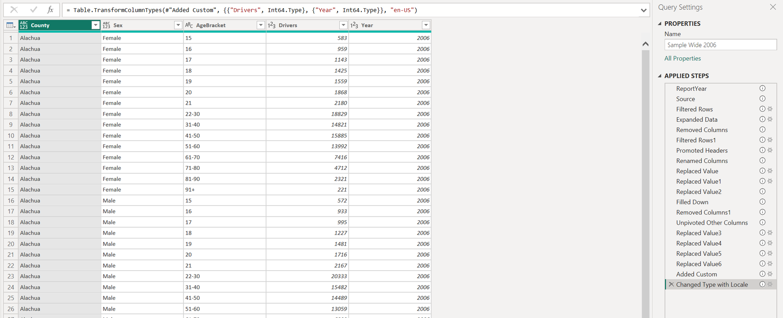Change the data type icon of Sex column
This screenshot has width=783, height=318.
click(x=106, y=25)
